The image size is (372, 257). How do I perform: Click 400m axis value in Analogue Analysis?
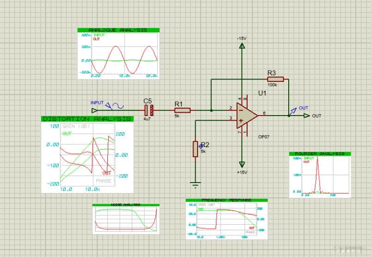(86, 35)
